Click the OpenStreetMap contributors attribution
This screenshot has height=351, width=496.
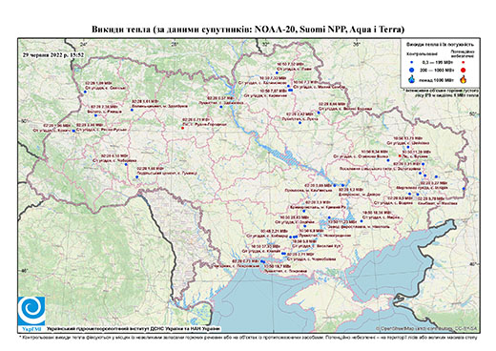[x=426, y=328]
